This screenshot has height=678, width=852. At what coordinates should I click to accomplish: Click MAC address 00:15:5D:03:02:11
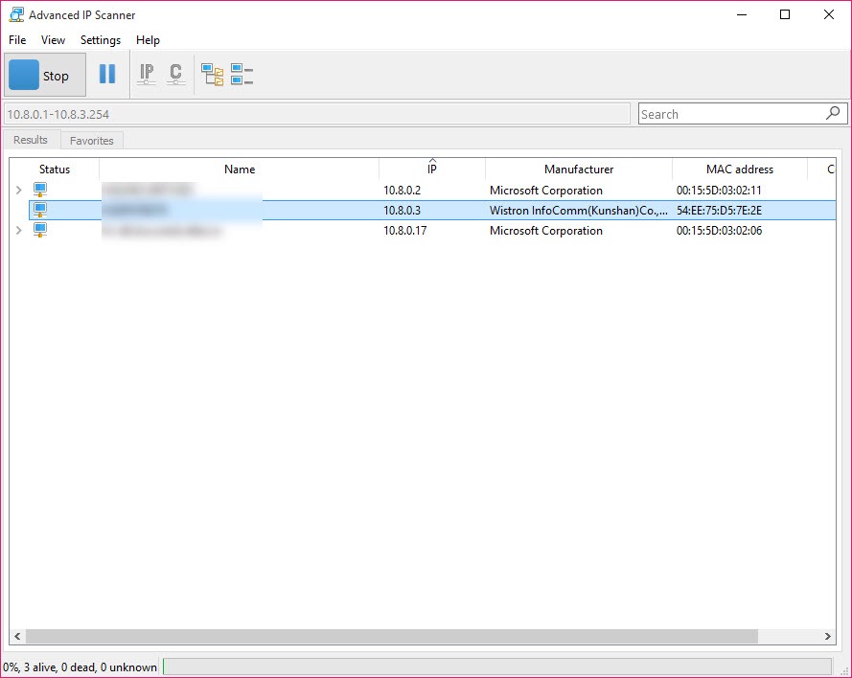[719, 190]
